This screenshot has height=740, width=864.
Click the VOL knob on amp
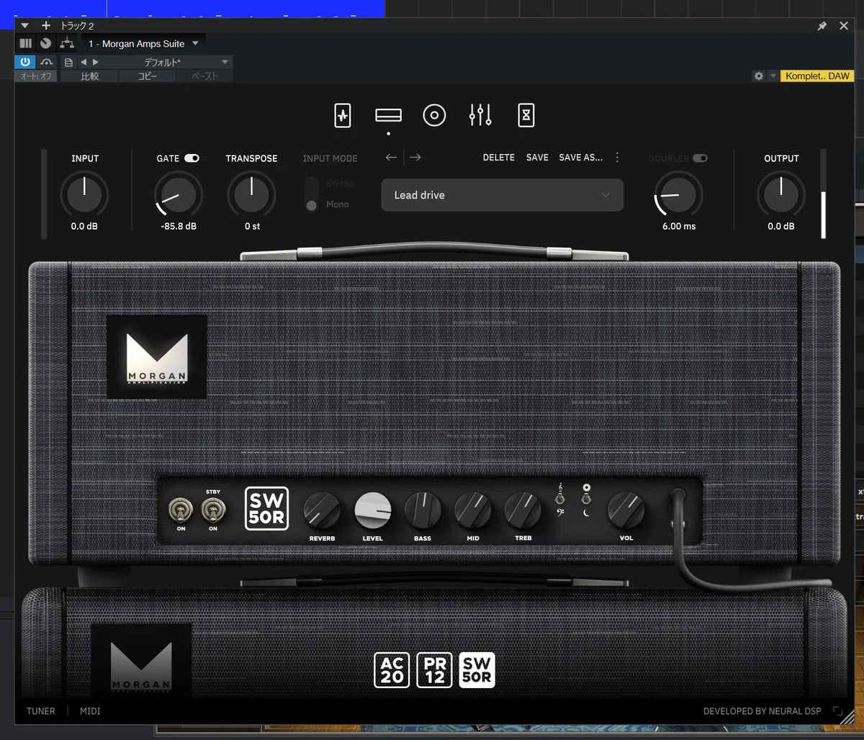(626, 511)
